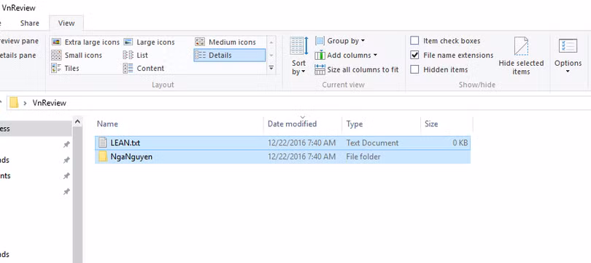Click the Name column header

click(179, 123)
